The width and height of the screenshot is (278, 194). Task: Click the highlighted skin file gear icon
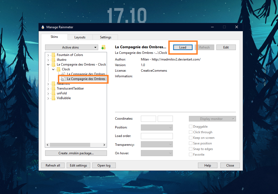click(63, 79)
